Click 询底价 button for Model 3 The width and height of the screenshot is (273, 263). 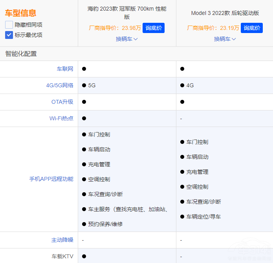tap(251, 28)
